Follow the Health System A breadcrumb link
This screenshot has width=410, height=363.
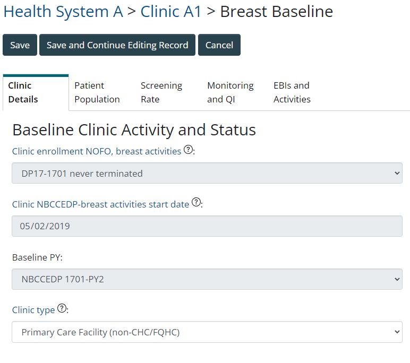(63, 12)
